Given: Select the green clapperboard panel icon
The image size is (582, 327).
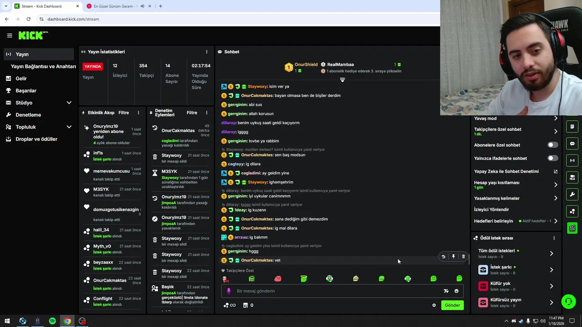Looking at the screenshot, I should click(x=572, y=228).
